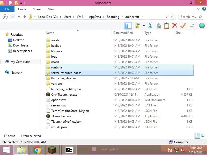This screenshot has width=207, height=155.
Task: Open the Windows Start button
Action: point(6,150)
